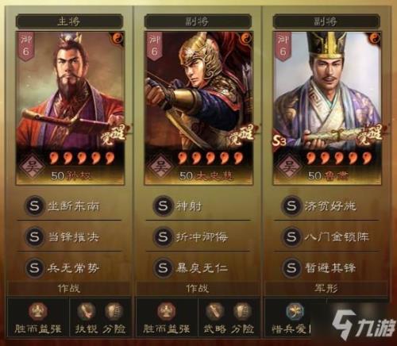Viewport: 397px width, 346px height.
Task: Click the S badge beside 折冲御侮
Action: tap(163, 236)
